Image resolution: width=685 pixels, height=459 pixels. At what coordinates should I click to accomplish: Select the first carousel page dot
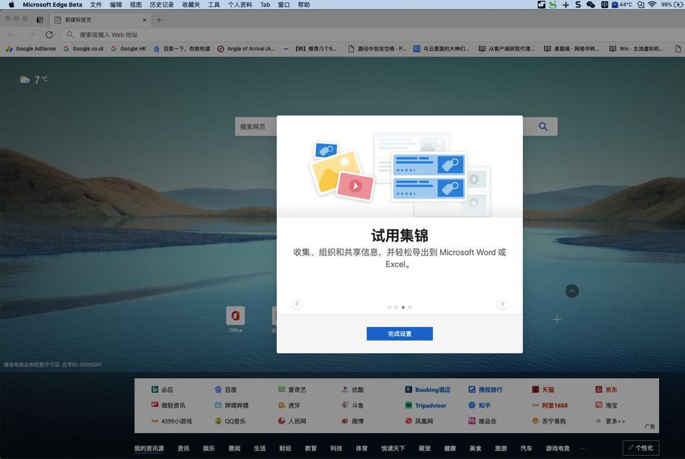click(389, 307)
